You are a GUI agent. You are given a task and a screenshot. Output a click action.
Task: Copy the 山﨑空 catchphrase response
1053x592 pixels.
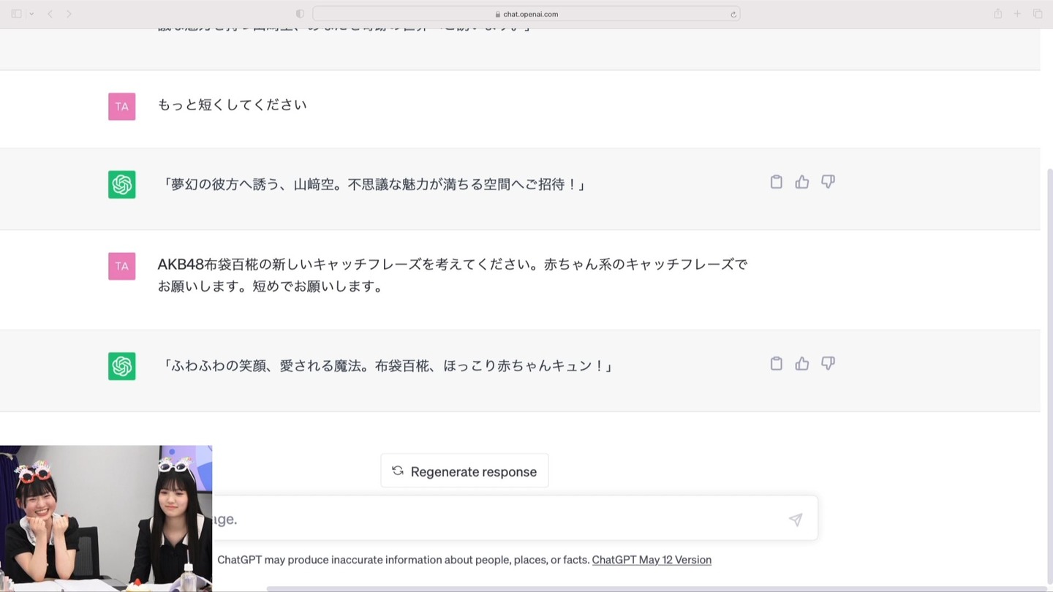pyautogui.click(x=777, y=182)
